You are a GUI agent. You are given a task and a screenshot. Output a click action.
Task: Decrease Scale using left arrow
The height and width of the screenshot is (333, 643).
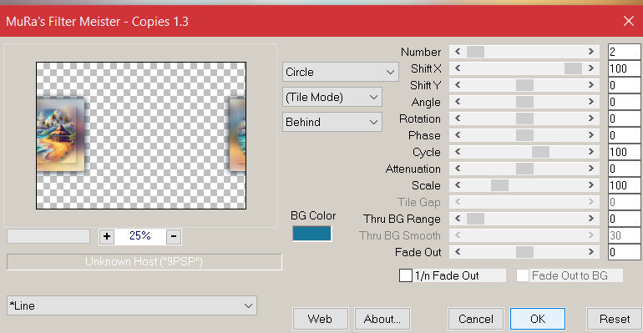click(x=458, y=185)
